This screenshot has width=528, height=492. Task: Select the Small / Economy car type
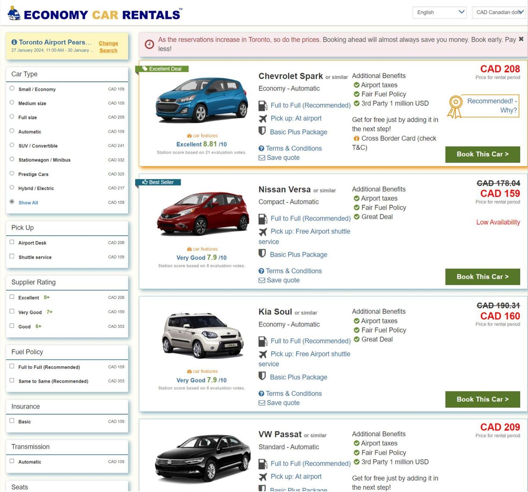click(12, 88)
